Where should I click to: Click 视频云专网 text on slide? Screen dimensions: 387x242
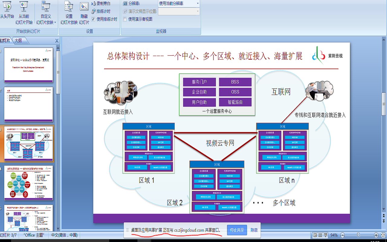pos(220,143)
